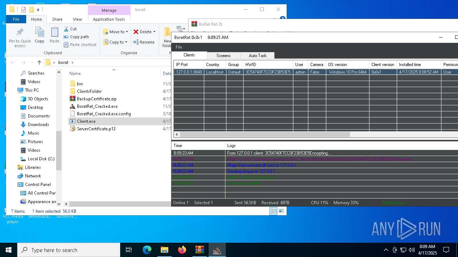This screenshot has width=458, height=257.
Task: Click HWID column header in clients table
Action: (x=268, y=65)
